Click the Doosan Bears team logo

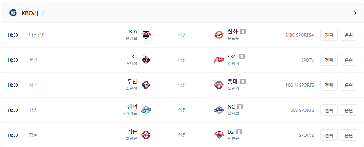point(146,85)
